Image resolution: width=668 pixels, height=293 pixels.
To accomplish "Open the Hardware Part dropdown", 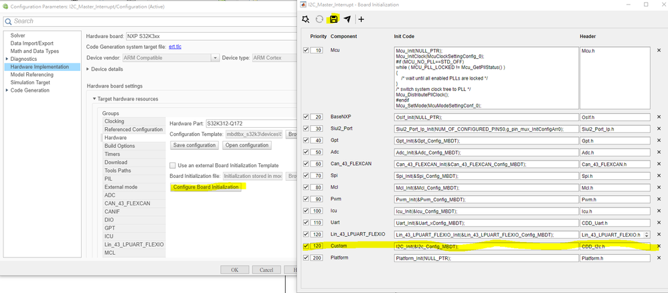I will (x=252, y=123).
